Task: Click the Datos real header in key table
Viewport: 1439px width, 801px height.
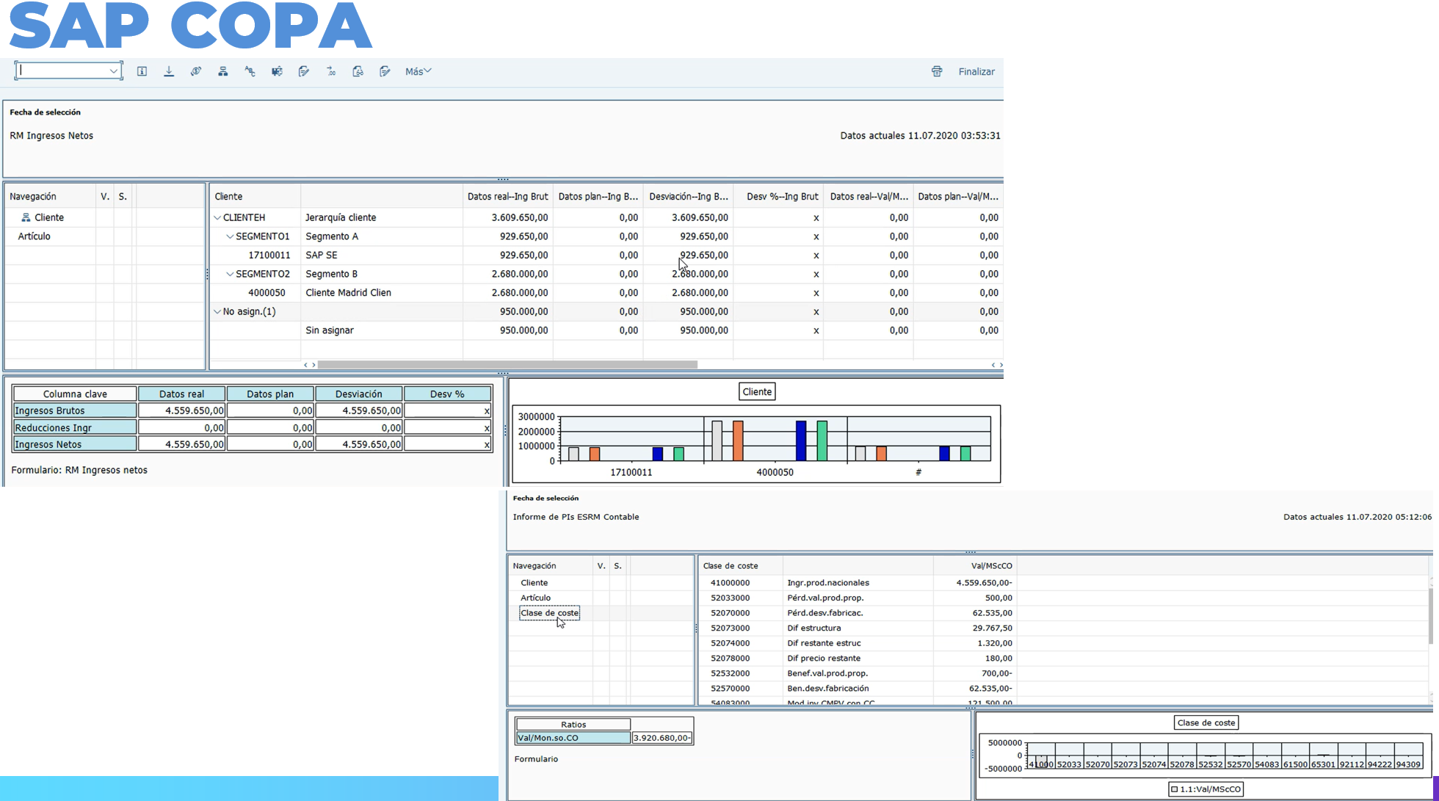Action: pos(182,394)
